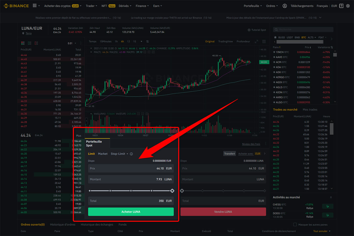
Task: Open chart indicator settings sliders icon
Action: (x=147, y=41)
